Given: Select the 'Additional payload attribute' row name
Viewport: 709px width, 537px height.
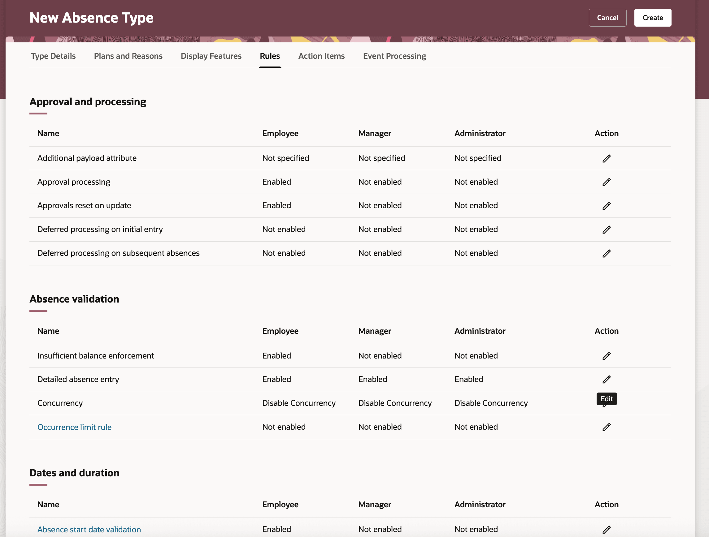Looking at the screenshot, I should (87, 158).
